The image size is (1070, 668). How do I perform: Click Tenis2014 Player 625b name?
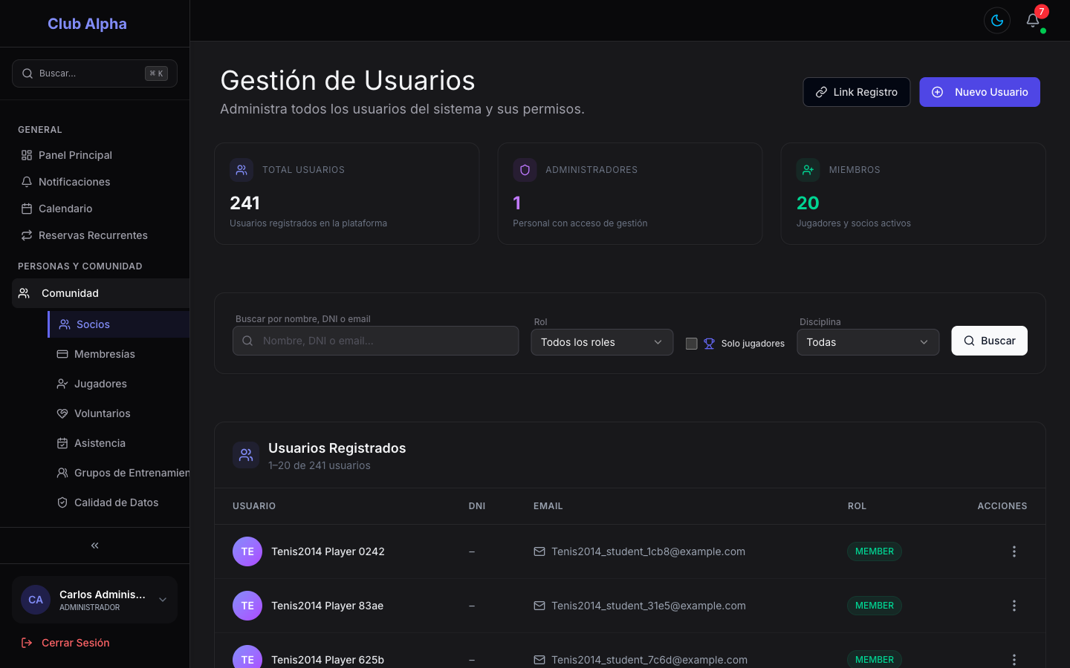328,660
